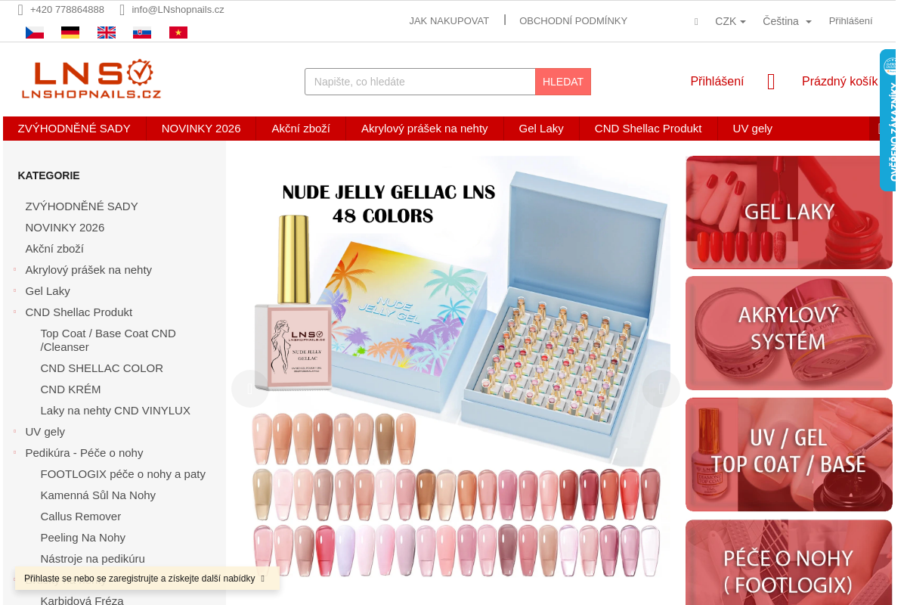
Task: Select CND KRÉM subcategory
Action: pos(70,389)
